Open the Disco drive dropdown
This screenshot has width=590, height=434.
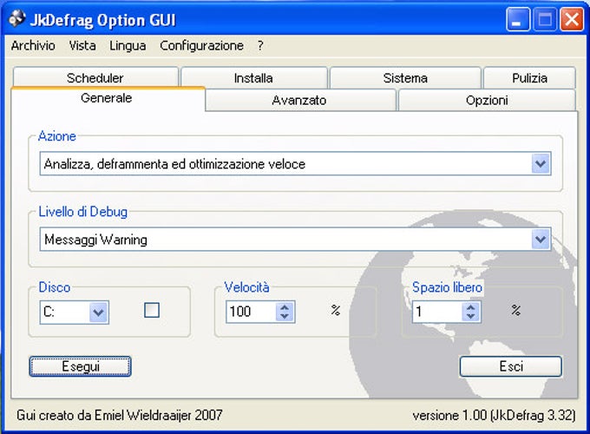[99, 312]
